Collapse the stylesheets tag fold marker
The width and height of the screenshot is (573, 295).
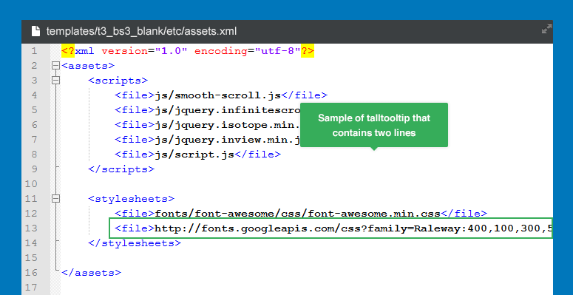click(55, 199)
